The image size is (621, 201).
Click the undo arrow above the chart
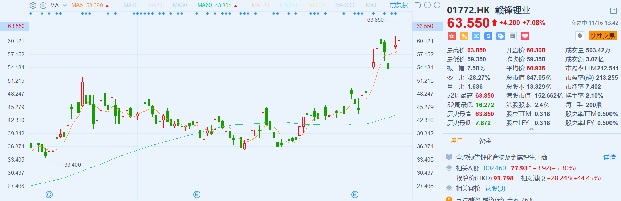(418, 5)
